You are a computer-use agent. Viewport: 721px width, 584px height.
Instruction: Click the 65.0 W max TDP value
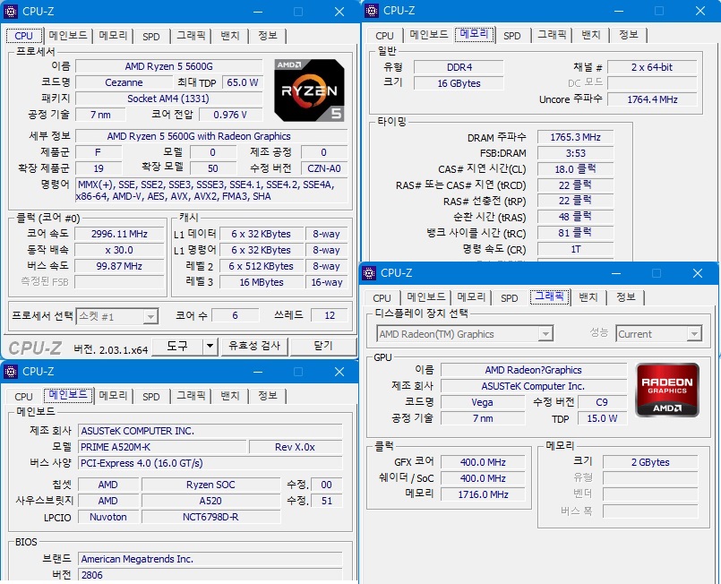coord(243,82)
